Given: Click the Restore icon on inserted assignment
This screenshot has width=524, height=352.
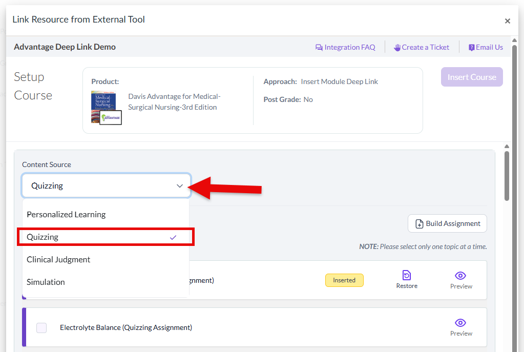Looking at the screenshot, I should coord(407,276).
